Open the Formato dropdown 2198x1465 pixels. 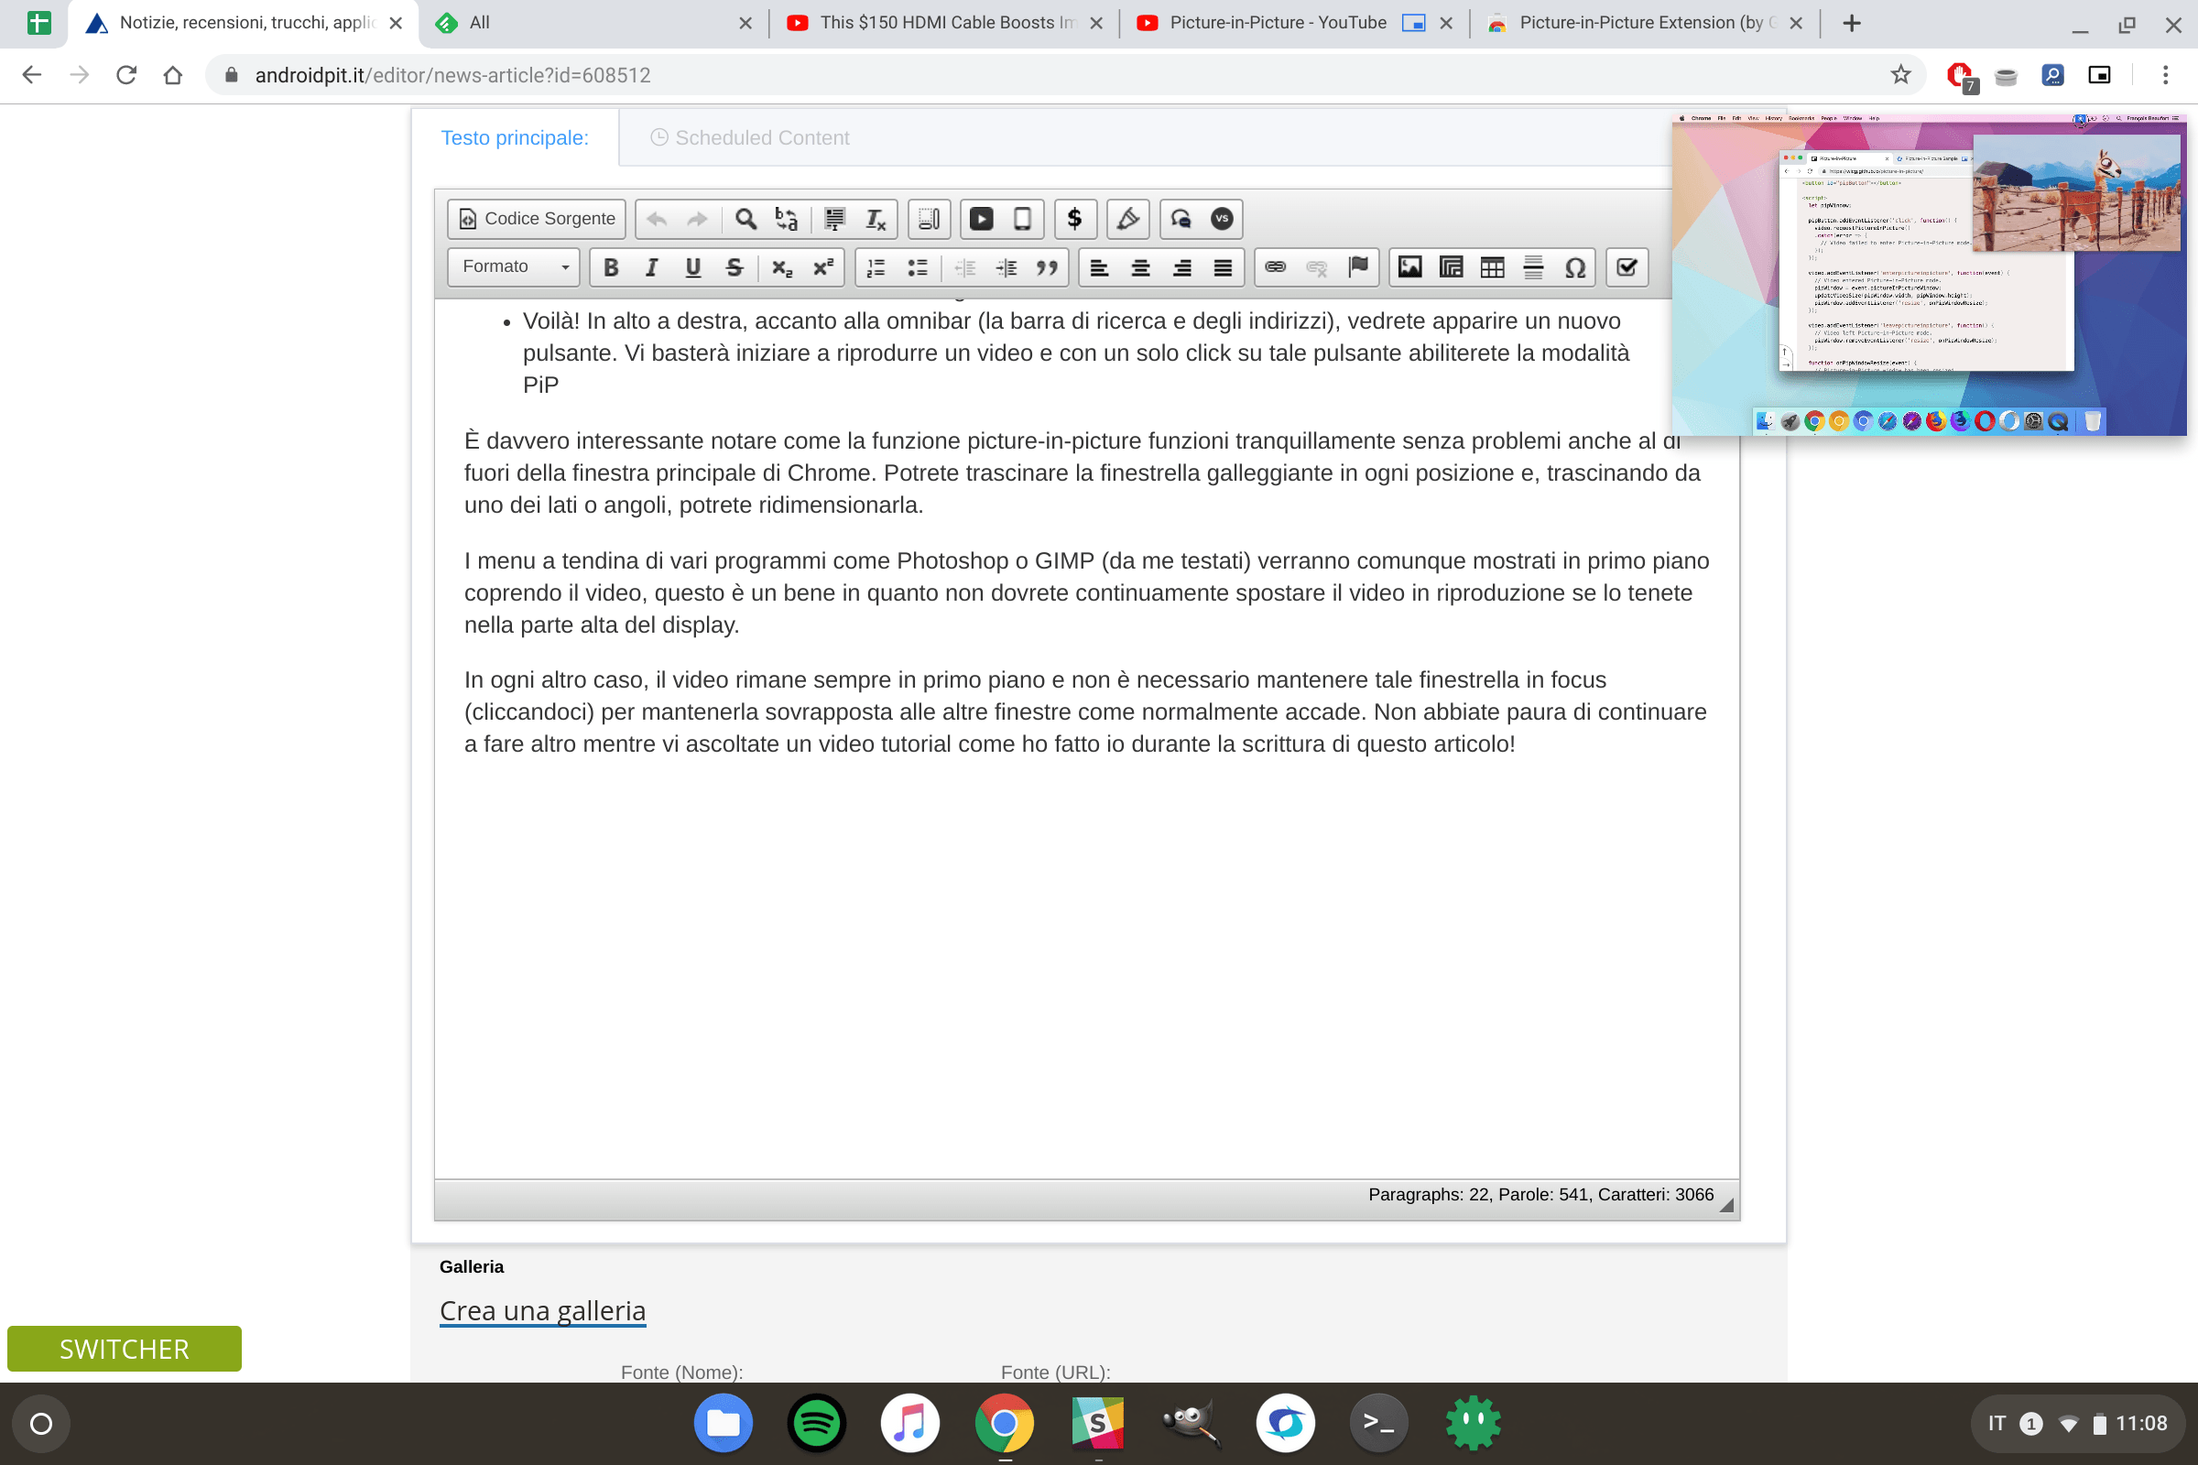pyautogui.click(x=512, y=267)
